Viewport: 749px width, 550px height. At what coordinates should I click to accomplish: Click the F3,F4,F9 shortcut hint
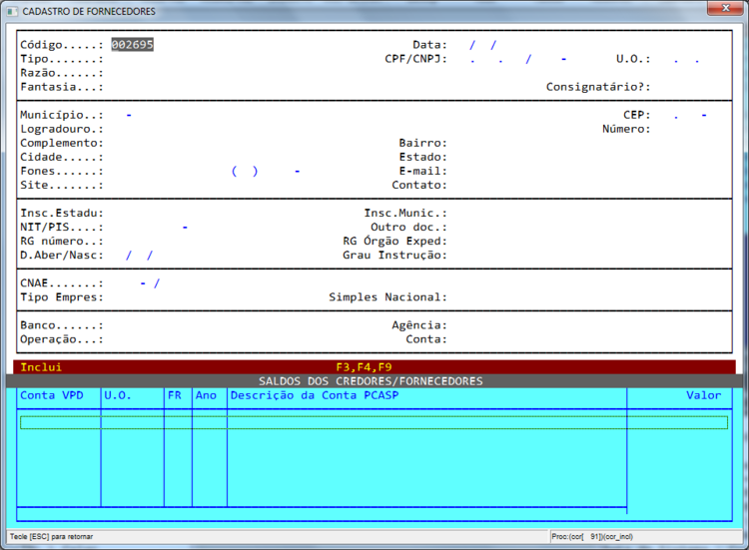click(364, 367)
